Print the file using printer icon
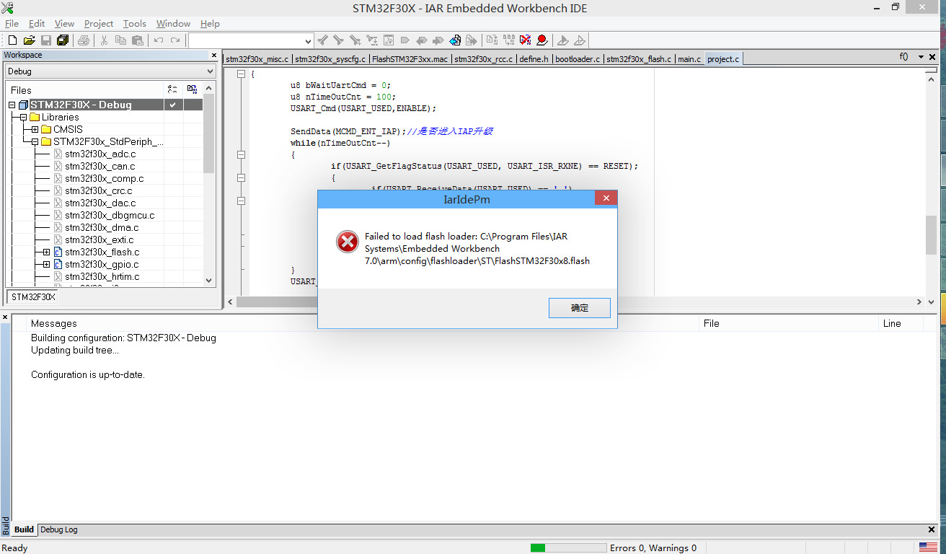Screen dimensions: 946x554 pyautogui.click(x=84, y=40)
